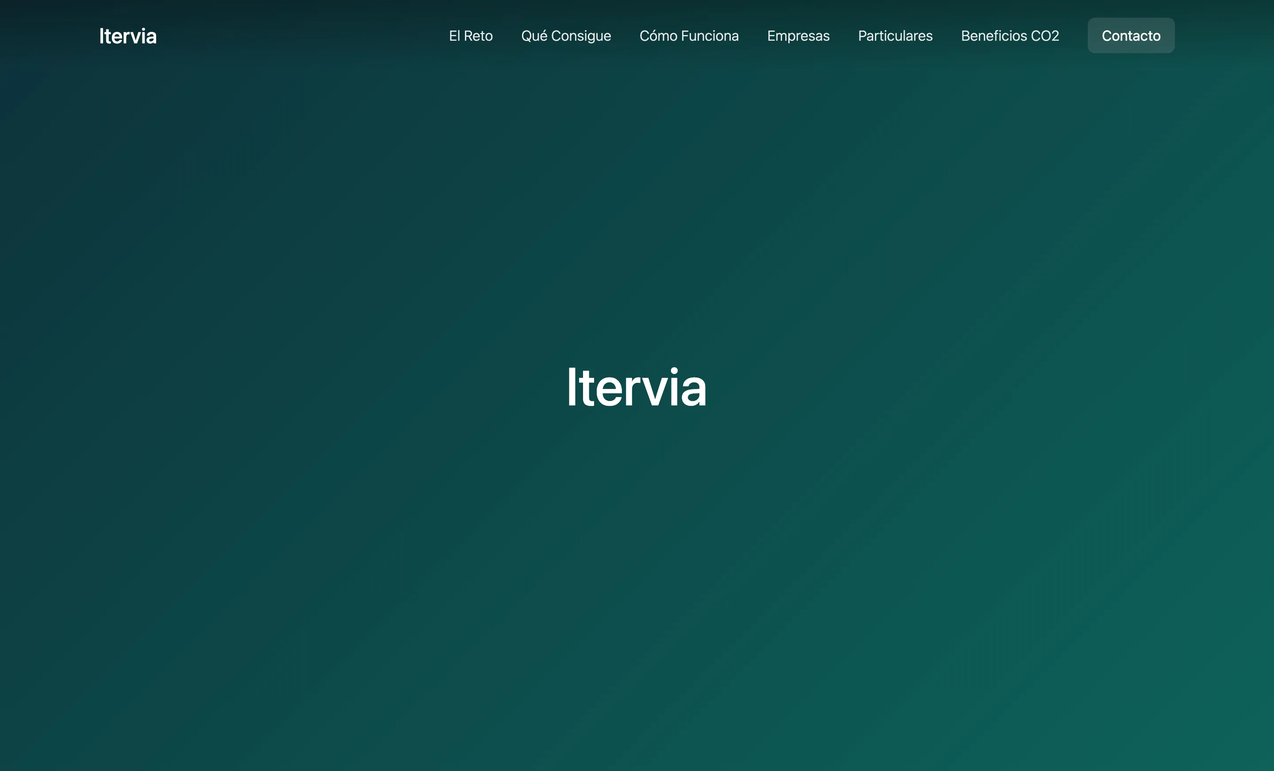1274x771 pixels.
Task: Click Contacto in the top right corner
Action: (1130, 35)
